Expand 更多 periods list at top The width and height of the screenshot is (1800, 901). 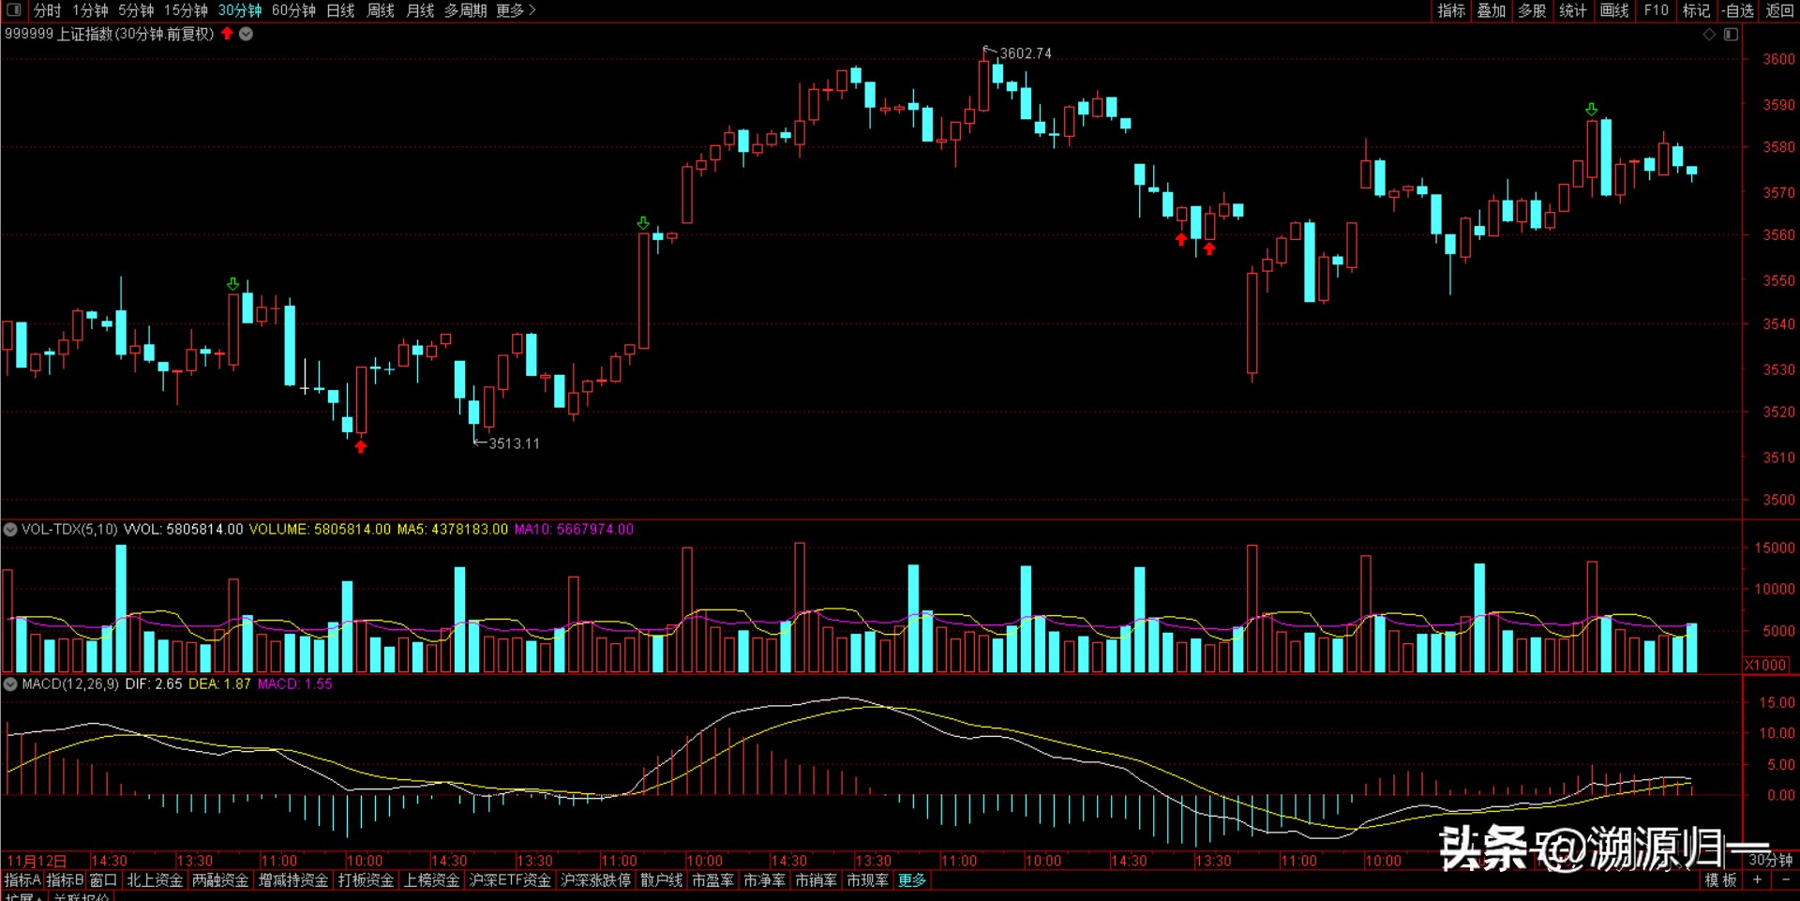[x=516, y=10]
